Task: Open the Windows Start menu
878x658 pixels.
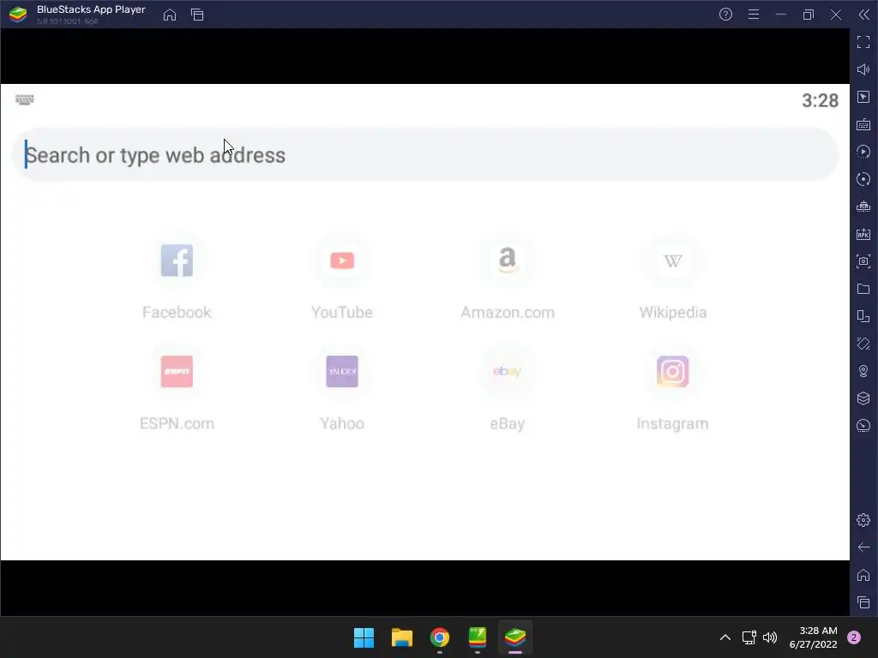Action: coord(364,637)
